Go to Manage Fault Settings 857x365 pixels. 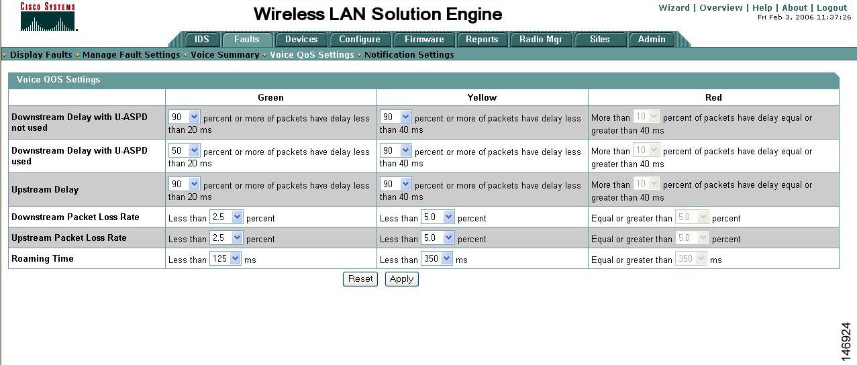[x=132, y=55]
